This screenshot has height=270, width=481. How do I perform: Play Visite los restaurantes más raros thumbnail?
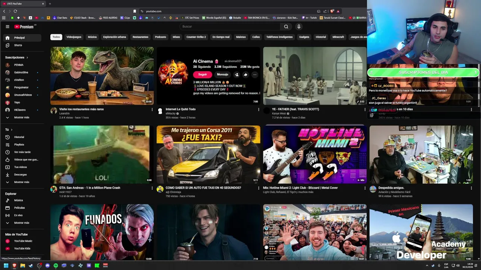[x=102, y=76]
